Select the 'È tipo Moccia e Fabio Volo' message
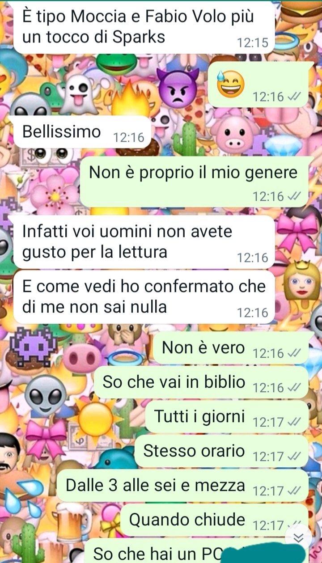322x563 pixels. pos(144,27)
